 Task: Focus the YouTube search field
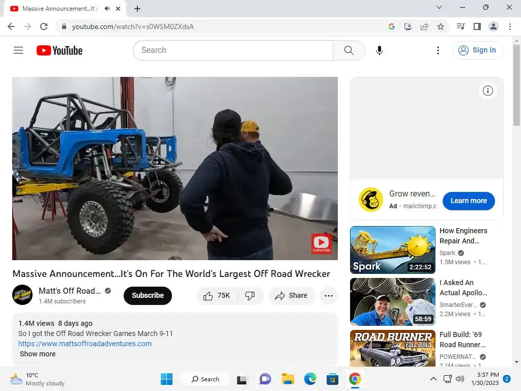coord(233,50)
